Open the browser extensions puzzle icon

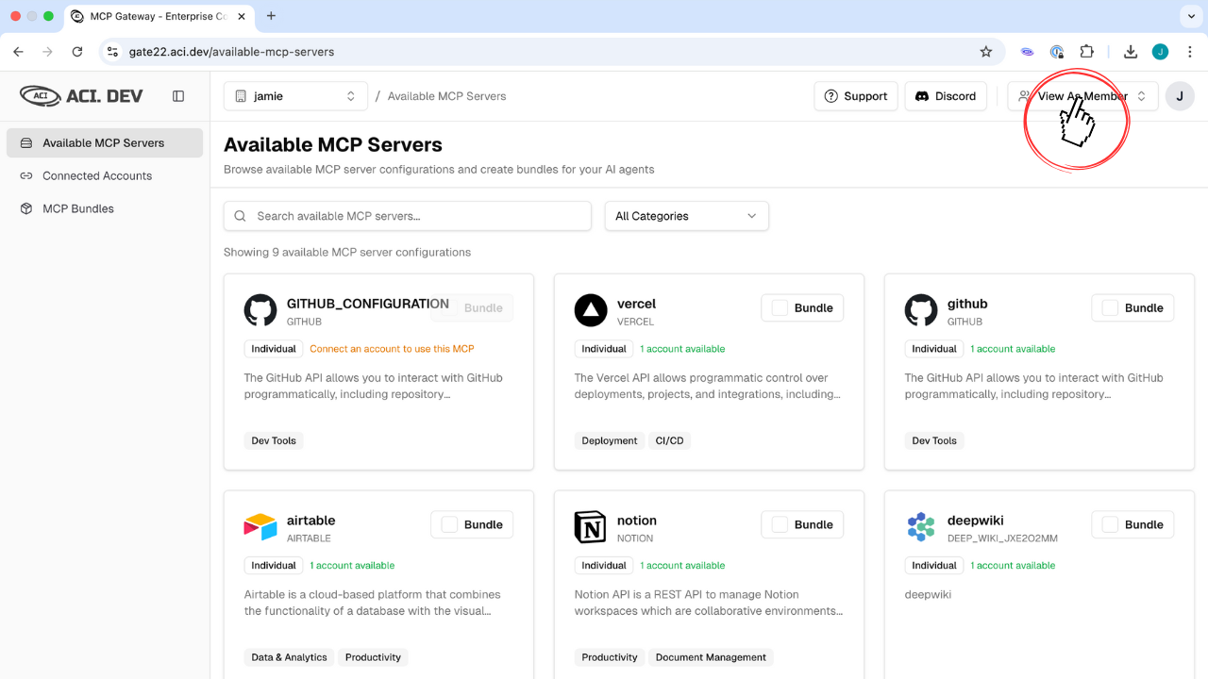[x=1087, y=52]
